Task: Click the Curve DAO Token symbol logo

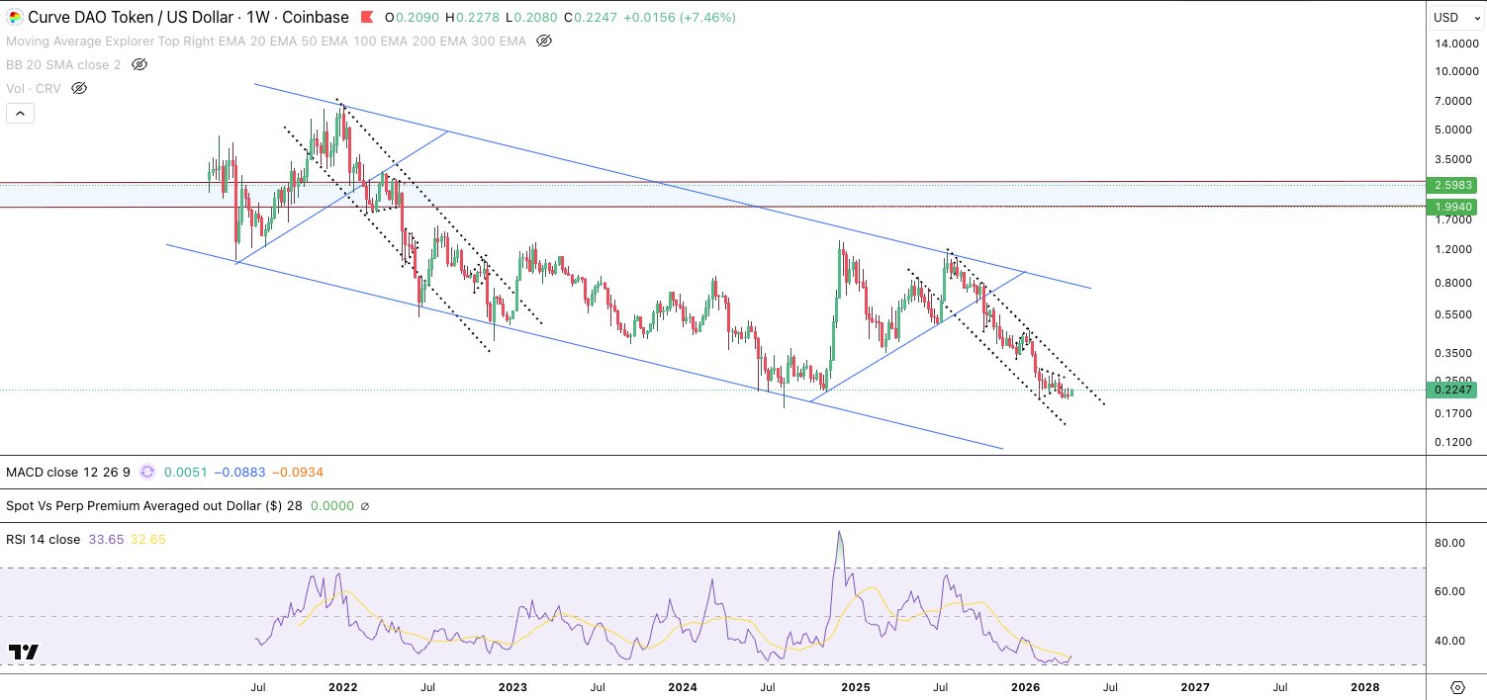Action: [x=14, y=17]
